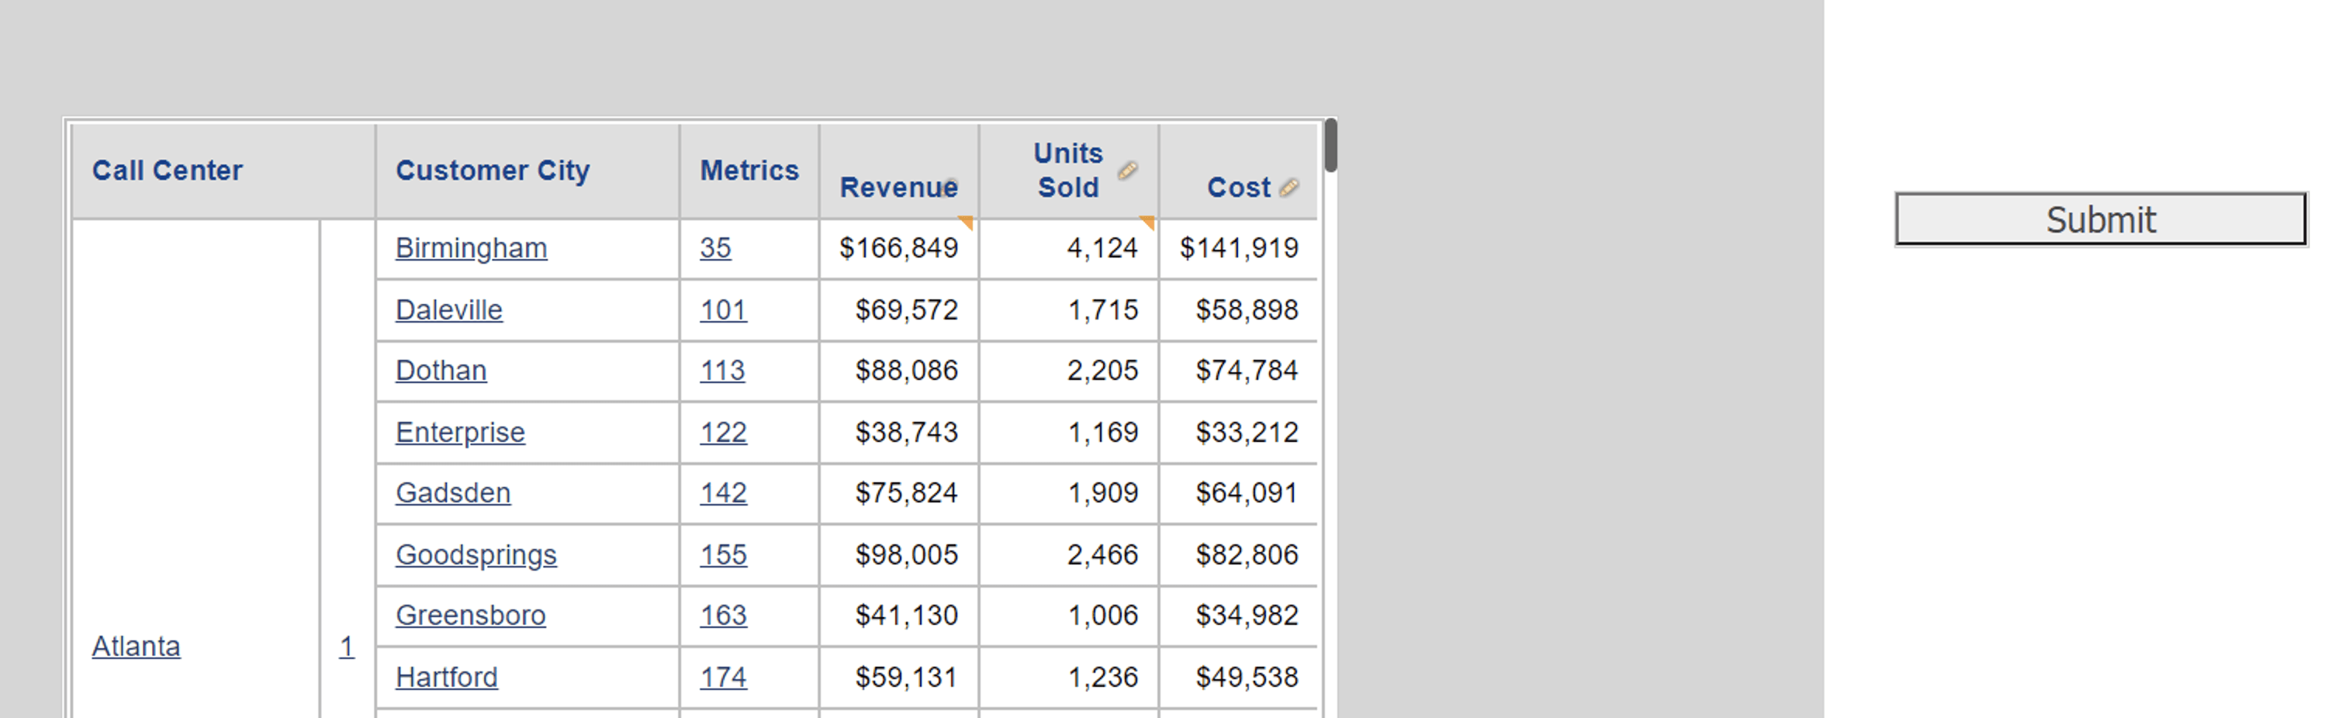Click the Cost column header

click(1238, 171)
